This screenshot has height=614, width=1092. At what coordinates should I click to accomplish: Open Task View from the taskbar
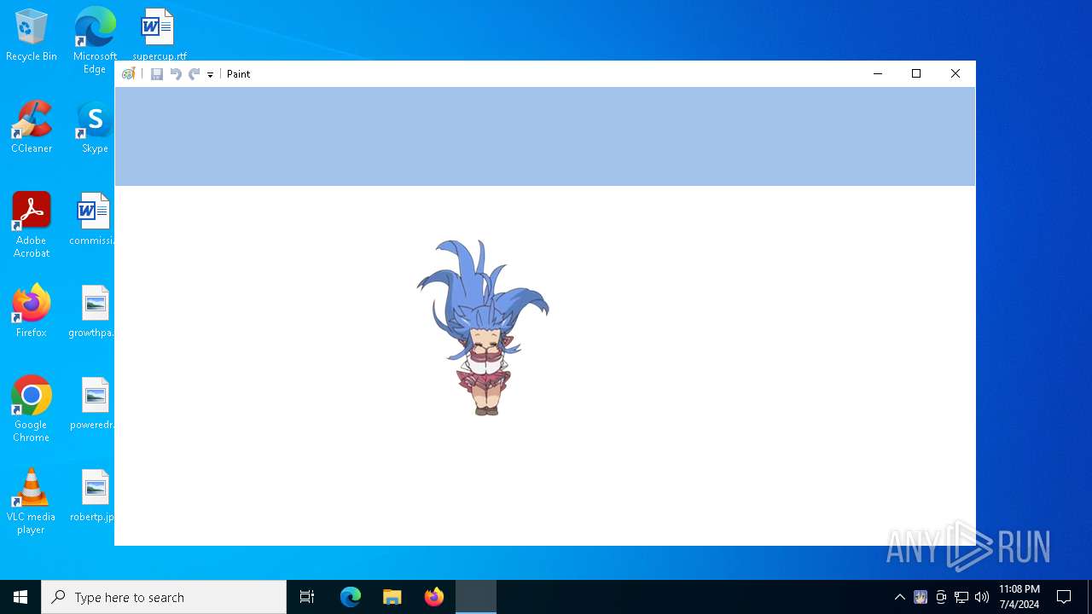[x=307, y=597]
